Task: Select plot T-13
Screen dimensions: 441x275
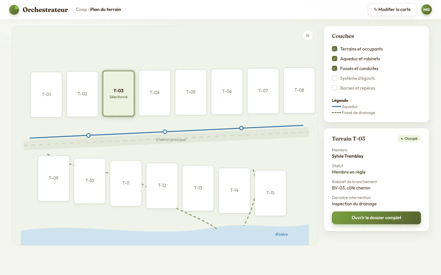Action: click(x=198, y=188)
